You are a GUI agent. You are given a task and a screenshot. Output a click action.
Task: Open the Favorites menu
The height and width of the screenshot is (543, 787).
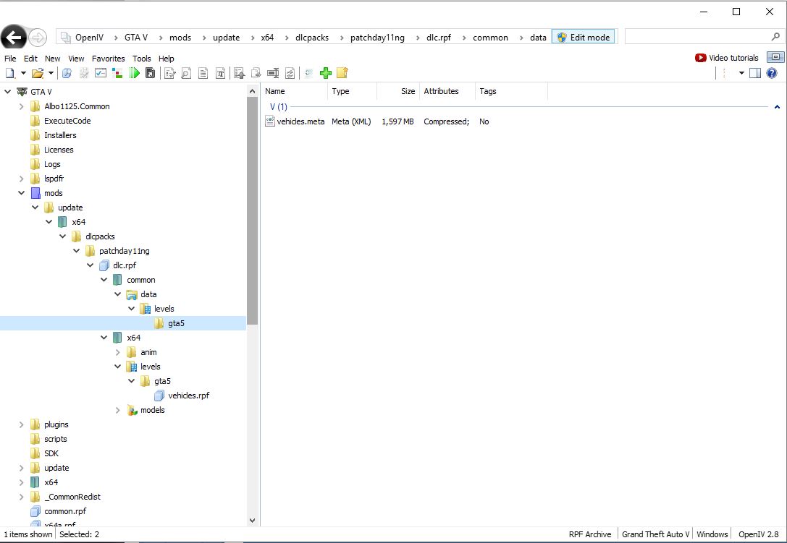pos(108,59)
